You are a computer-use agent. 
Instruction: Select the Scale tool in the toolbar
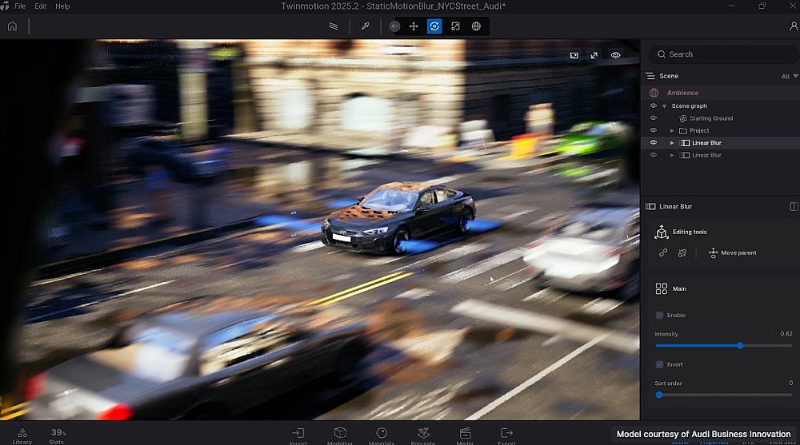(455, 26)
